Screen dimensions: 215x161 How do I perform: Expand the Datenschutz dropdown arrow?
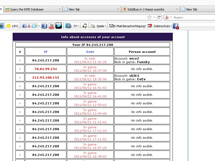(x=171, y=26)
